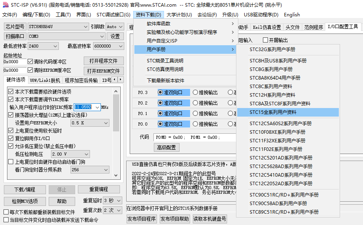
Task: Choose 下载最新版本软件 menu item
Action: coord(185,81)
